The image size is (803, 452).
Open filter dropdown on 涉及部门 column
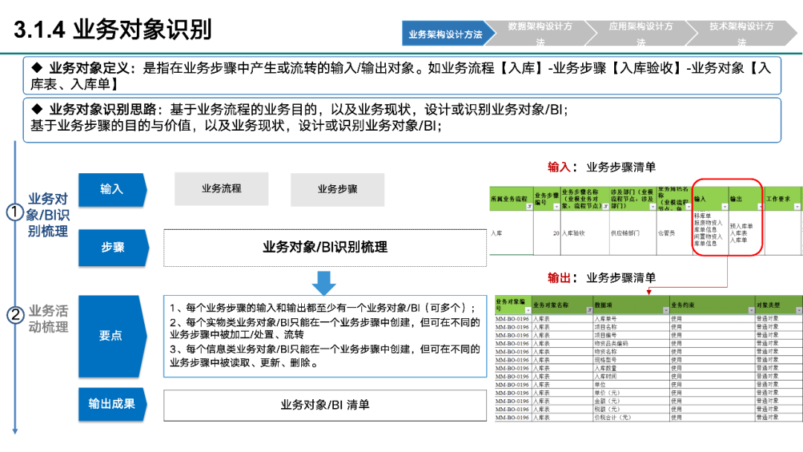click(x=653, y=207)
